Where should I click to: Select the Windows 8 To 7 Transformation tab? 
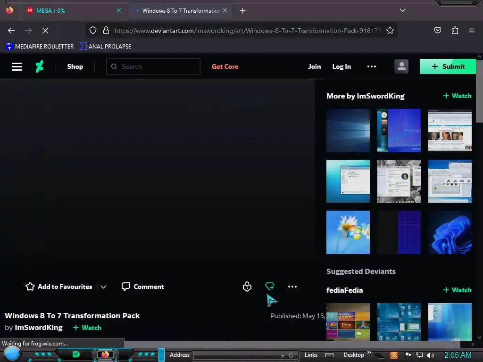181,10
